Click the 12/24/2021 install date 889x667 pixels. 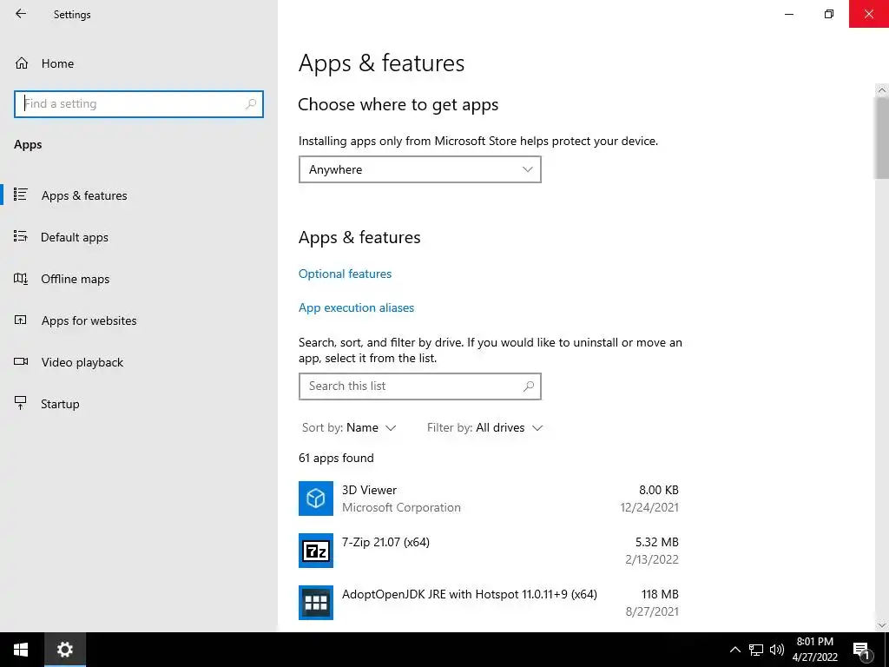tap(649, 507)
